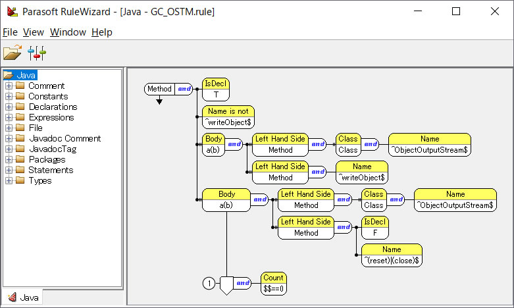Expand the JavadocTag folder
This screenshot has width=514, height=308.
coord(9,149)
